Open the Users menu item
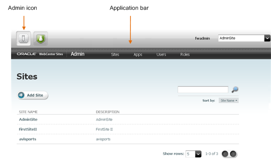The image size is (271, 166). click(x=161, y=55)
